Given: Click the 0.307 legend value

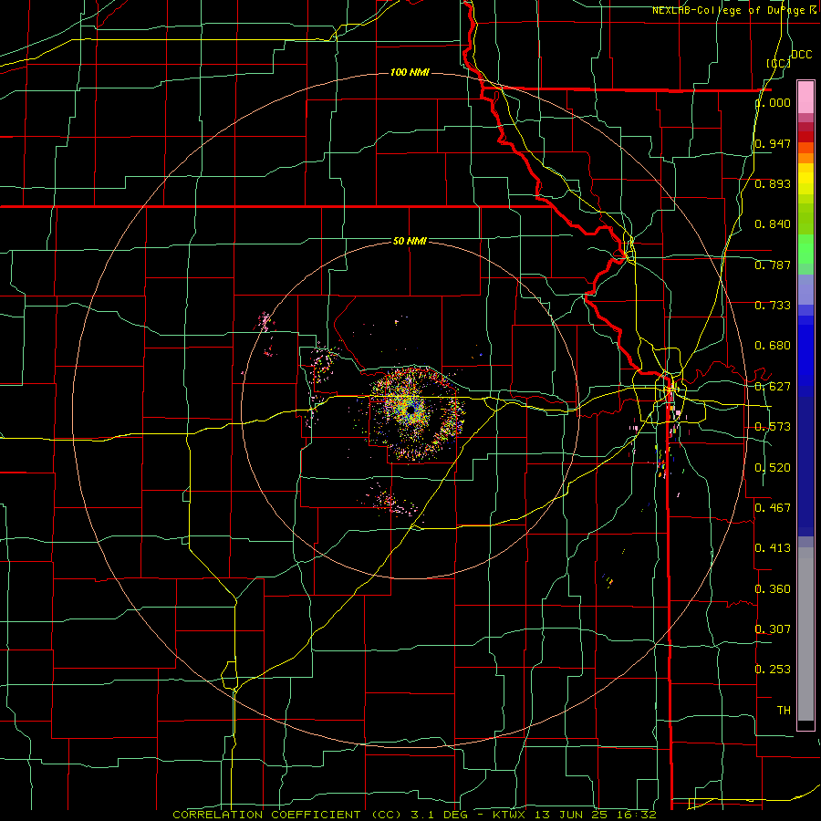Looking at the screenshot, I should pos(773,629).
